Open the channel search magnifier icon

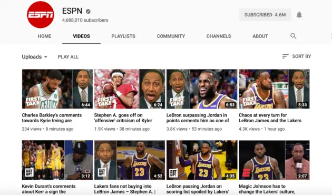(293, 36)
